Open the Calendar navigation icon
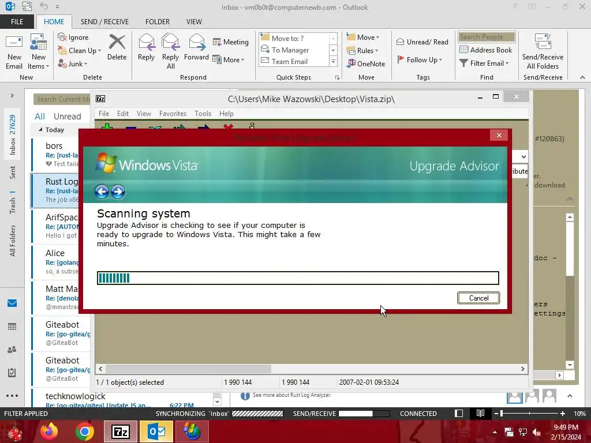Screen dimensions: 591x443 (12, 326)
